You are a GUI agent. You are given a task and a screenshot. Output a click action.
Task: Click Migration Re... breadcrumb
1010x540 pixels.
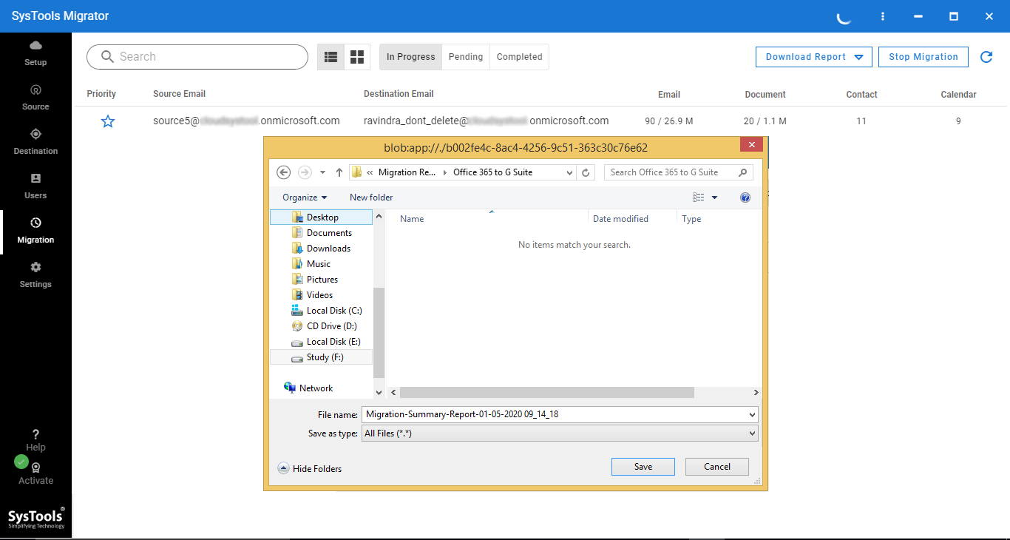(x=407, y=172)
